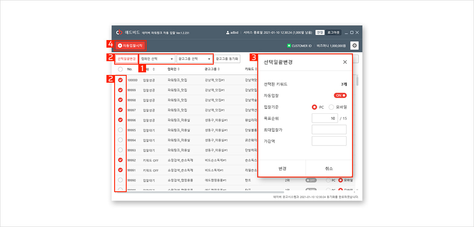Select the PC radio in row 99990
474x227 pixels.
[328, 180]
